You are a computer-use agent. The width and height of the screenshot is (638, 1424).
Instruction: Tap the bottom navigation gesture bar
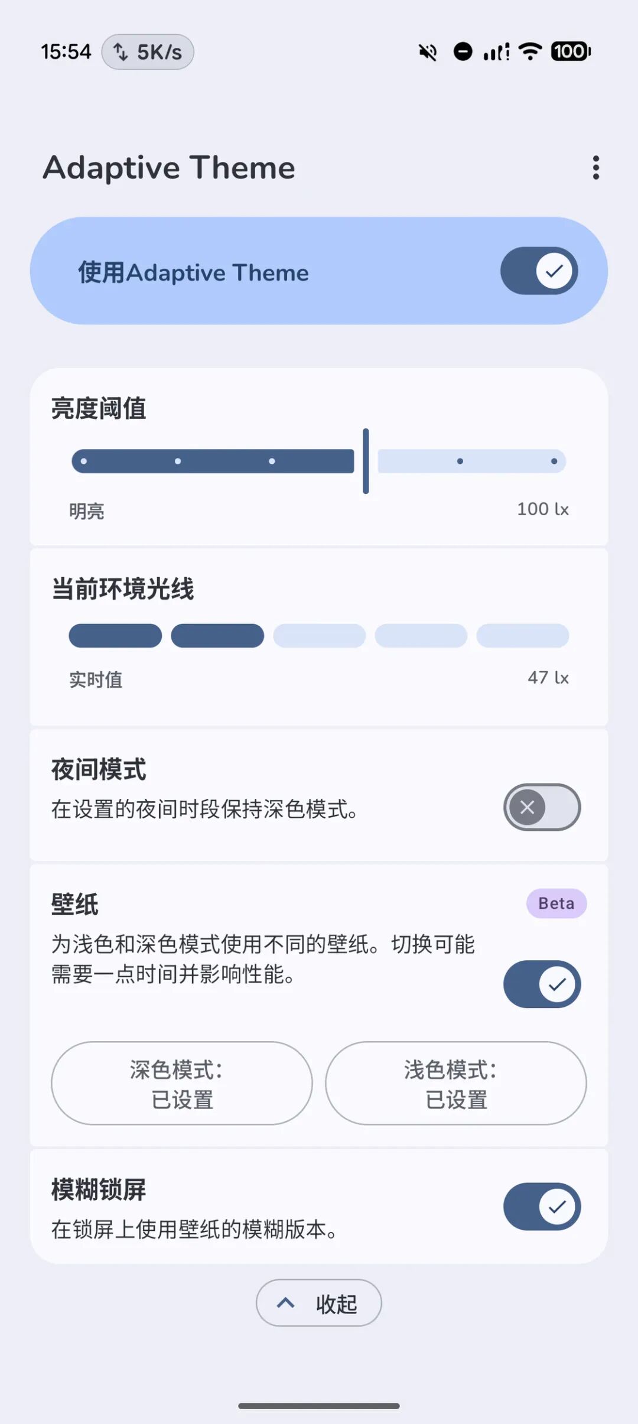[319, 1406]
